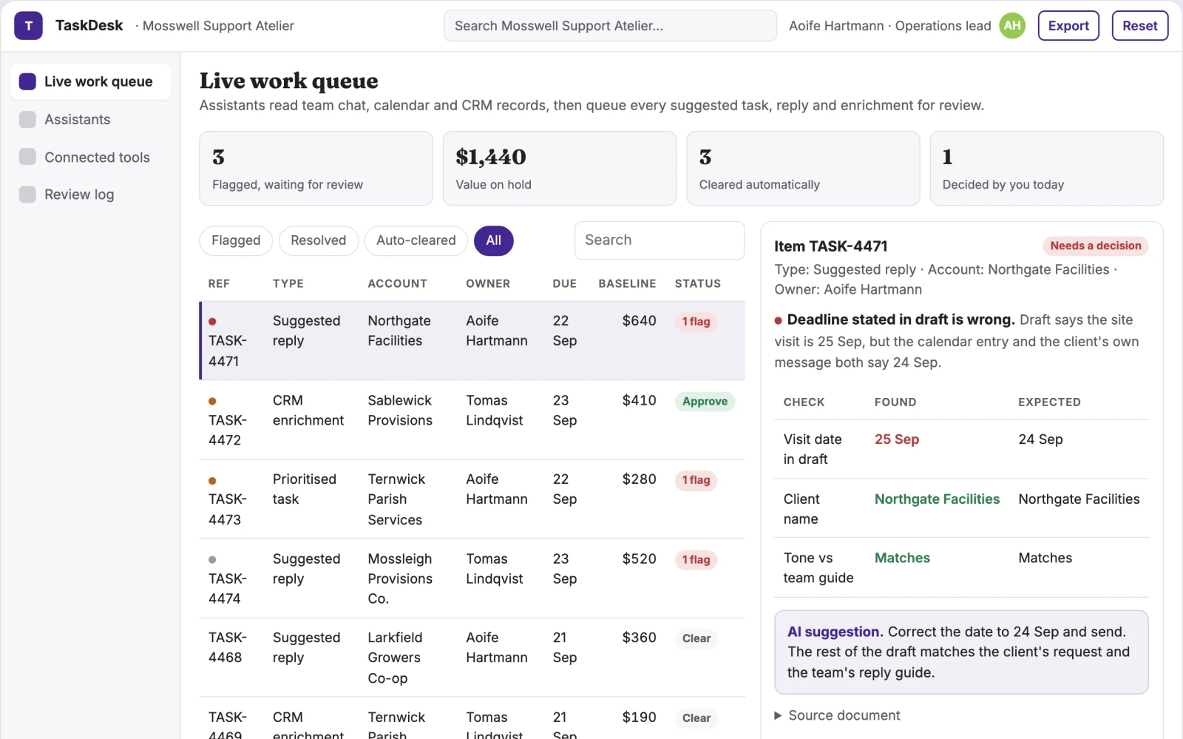
Task: Click the $1,440 Value on hold card
Action: point(560,169)
